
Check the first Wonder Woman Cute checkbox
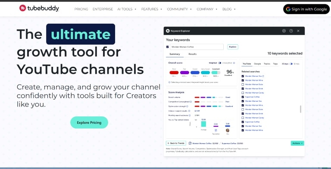(243, 84)
